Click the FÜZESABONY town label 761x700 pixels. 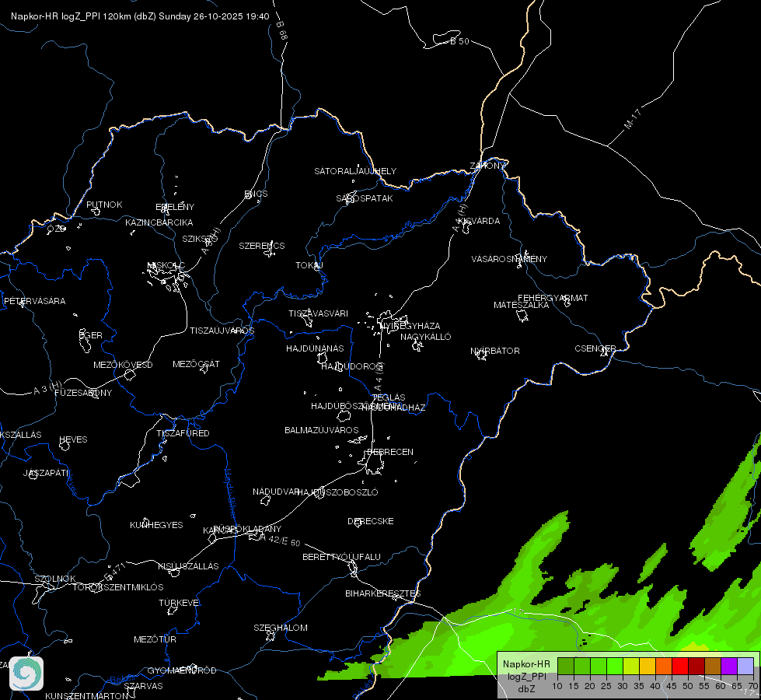pos(83,393)
